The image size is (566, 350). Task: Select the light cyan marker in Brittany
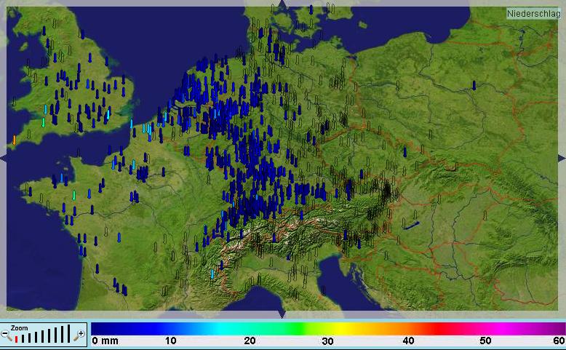click(74, 195)
